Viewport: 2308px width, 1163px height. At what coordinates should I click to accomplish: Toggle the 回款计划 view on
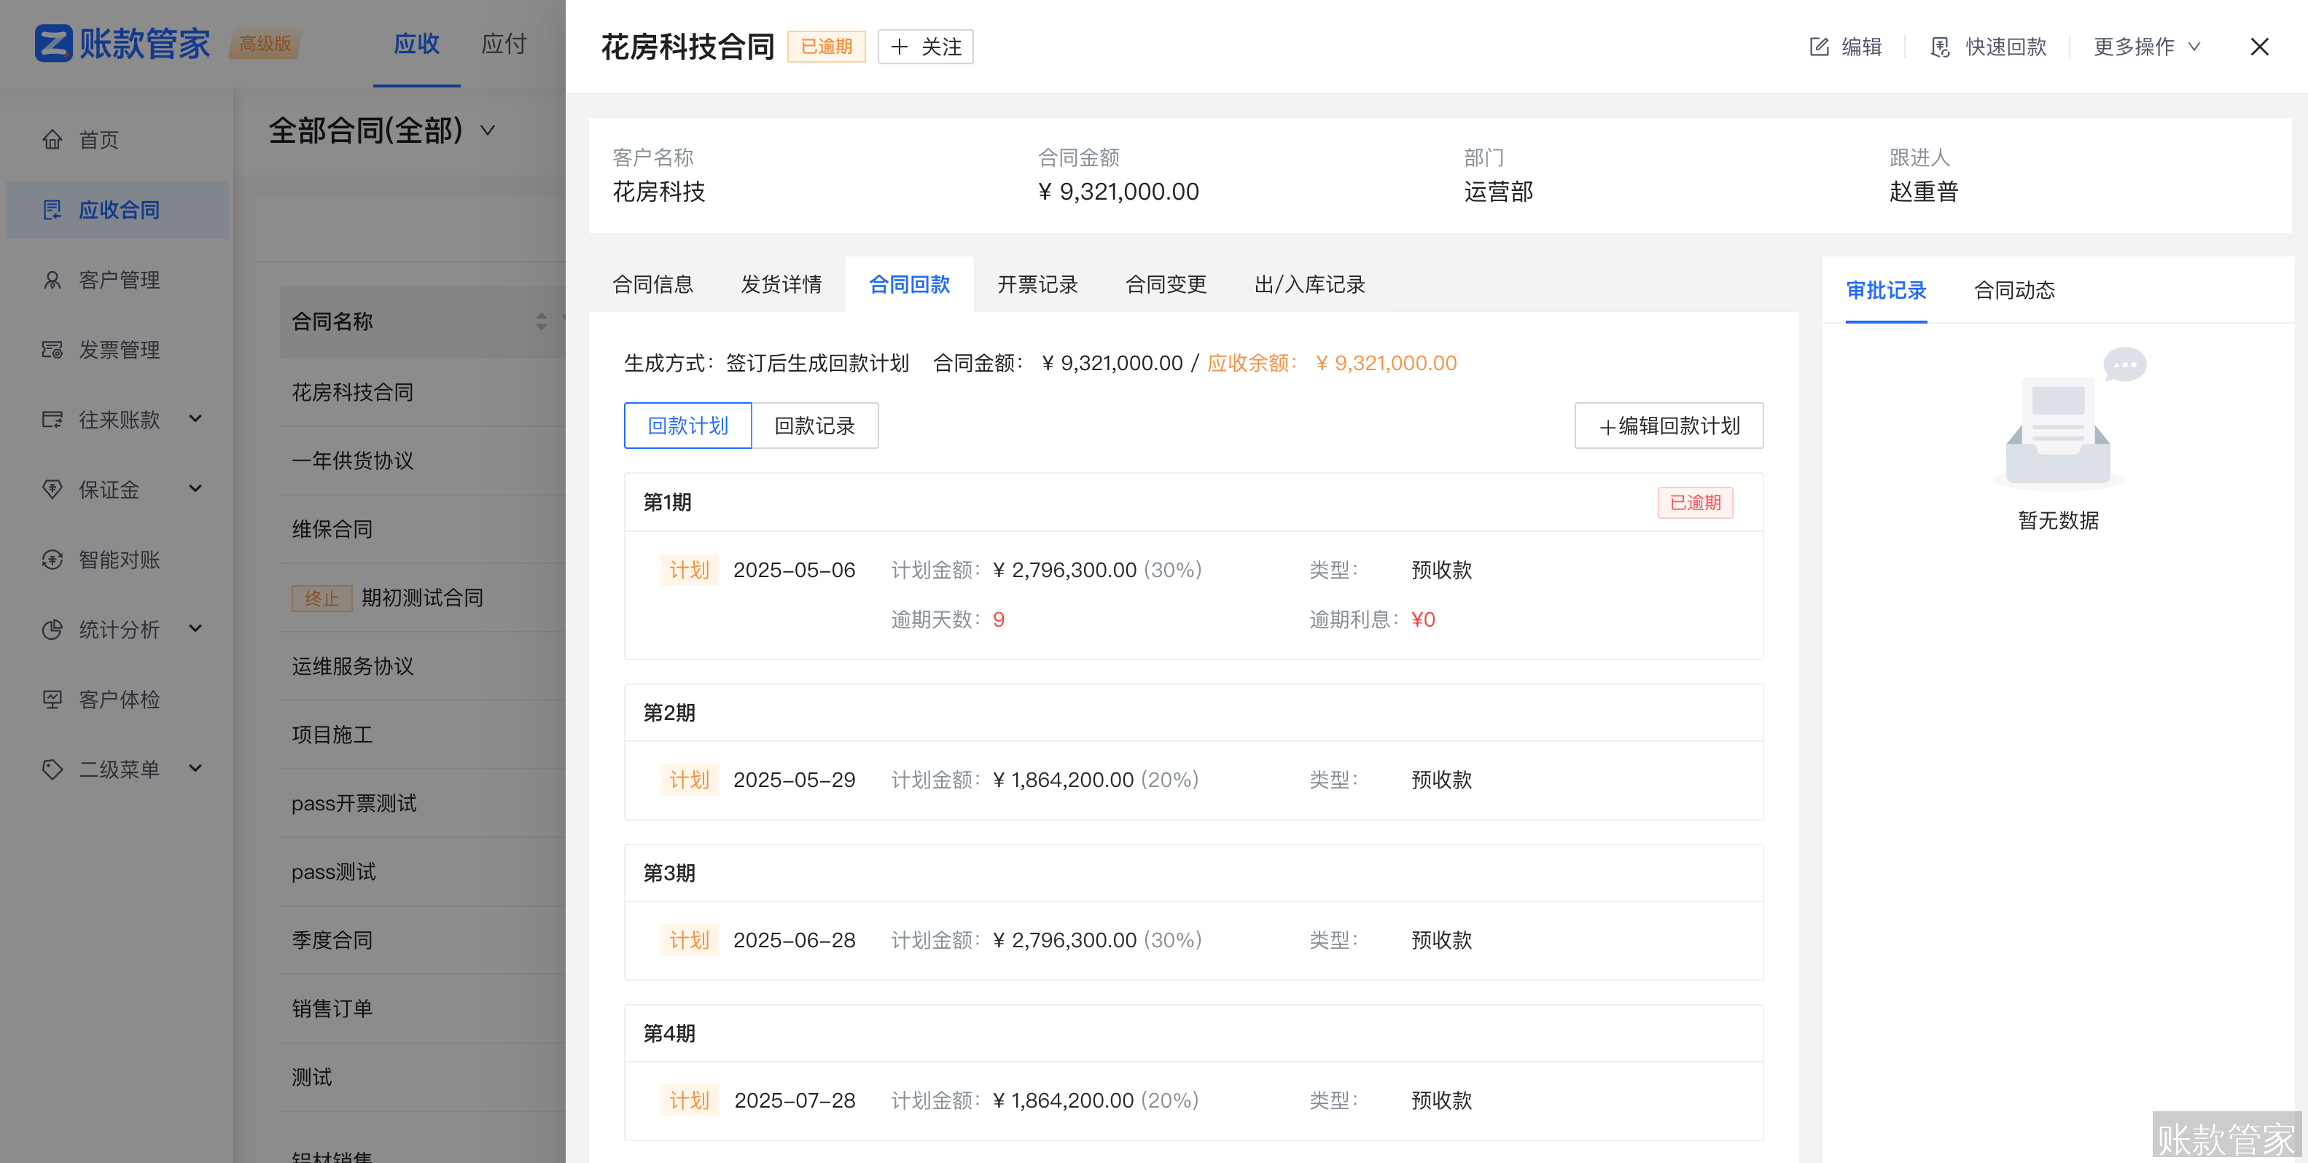[687, 426]
